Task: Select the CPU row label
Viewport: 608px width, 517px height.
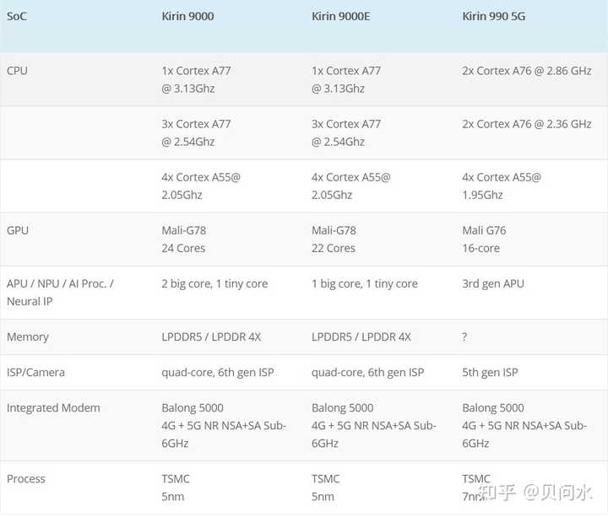Action: (17, 71)
